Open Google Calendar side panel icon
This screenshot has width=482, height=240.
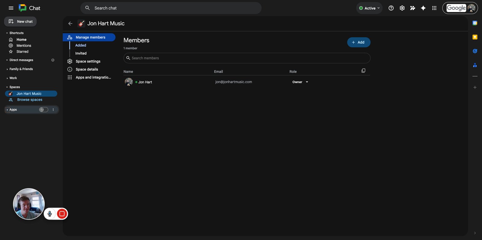coord(475,23)
